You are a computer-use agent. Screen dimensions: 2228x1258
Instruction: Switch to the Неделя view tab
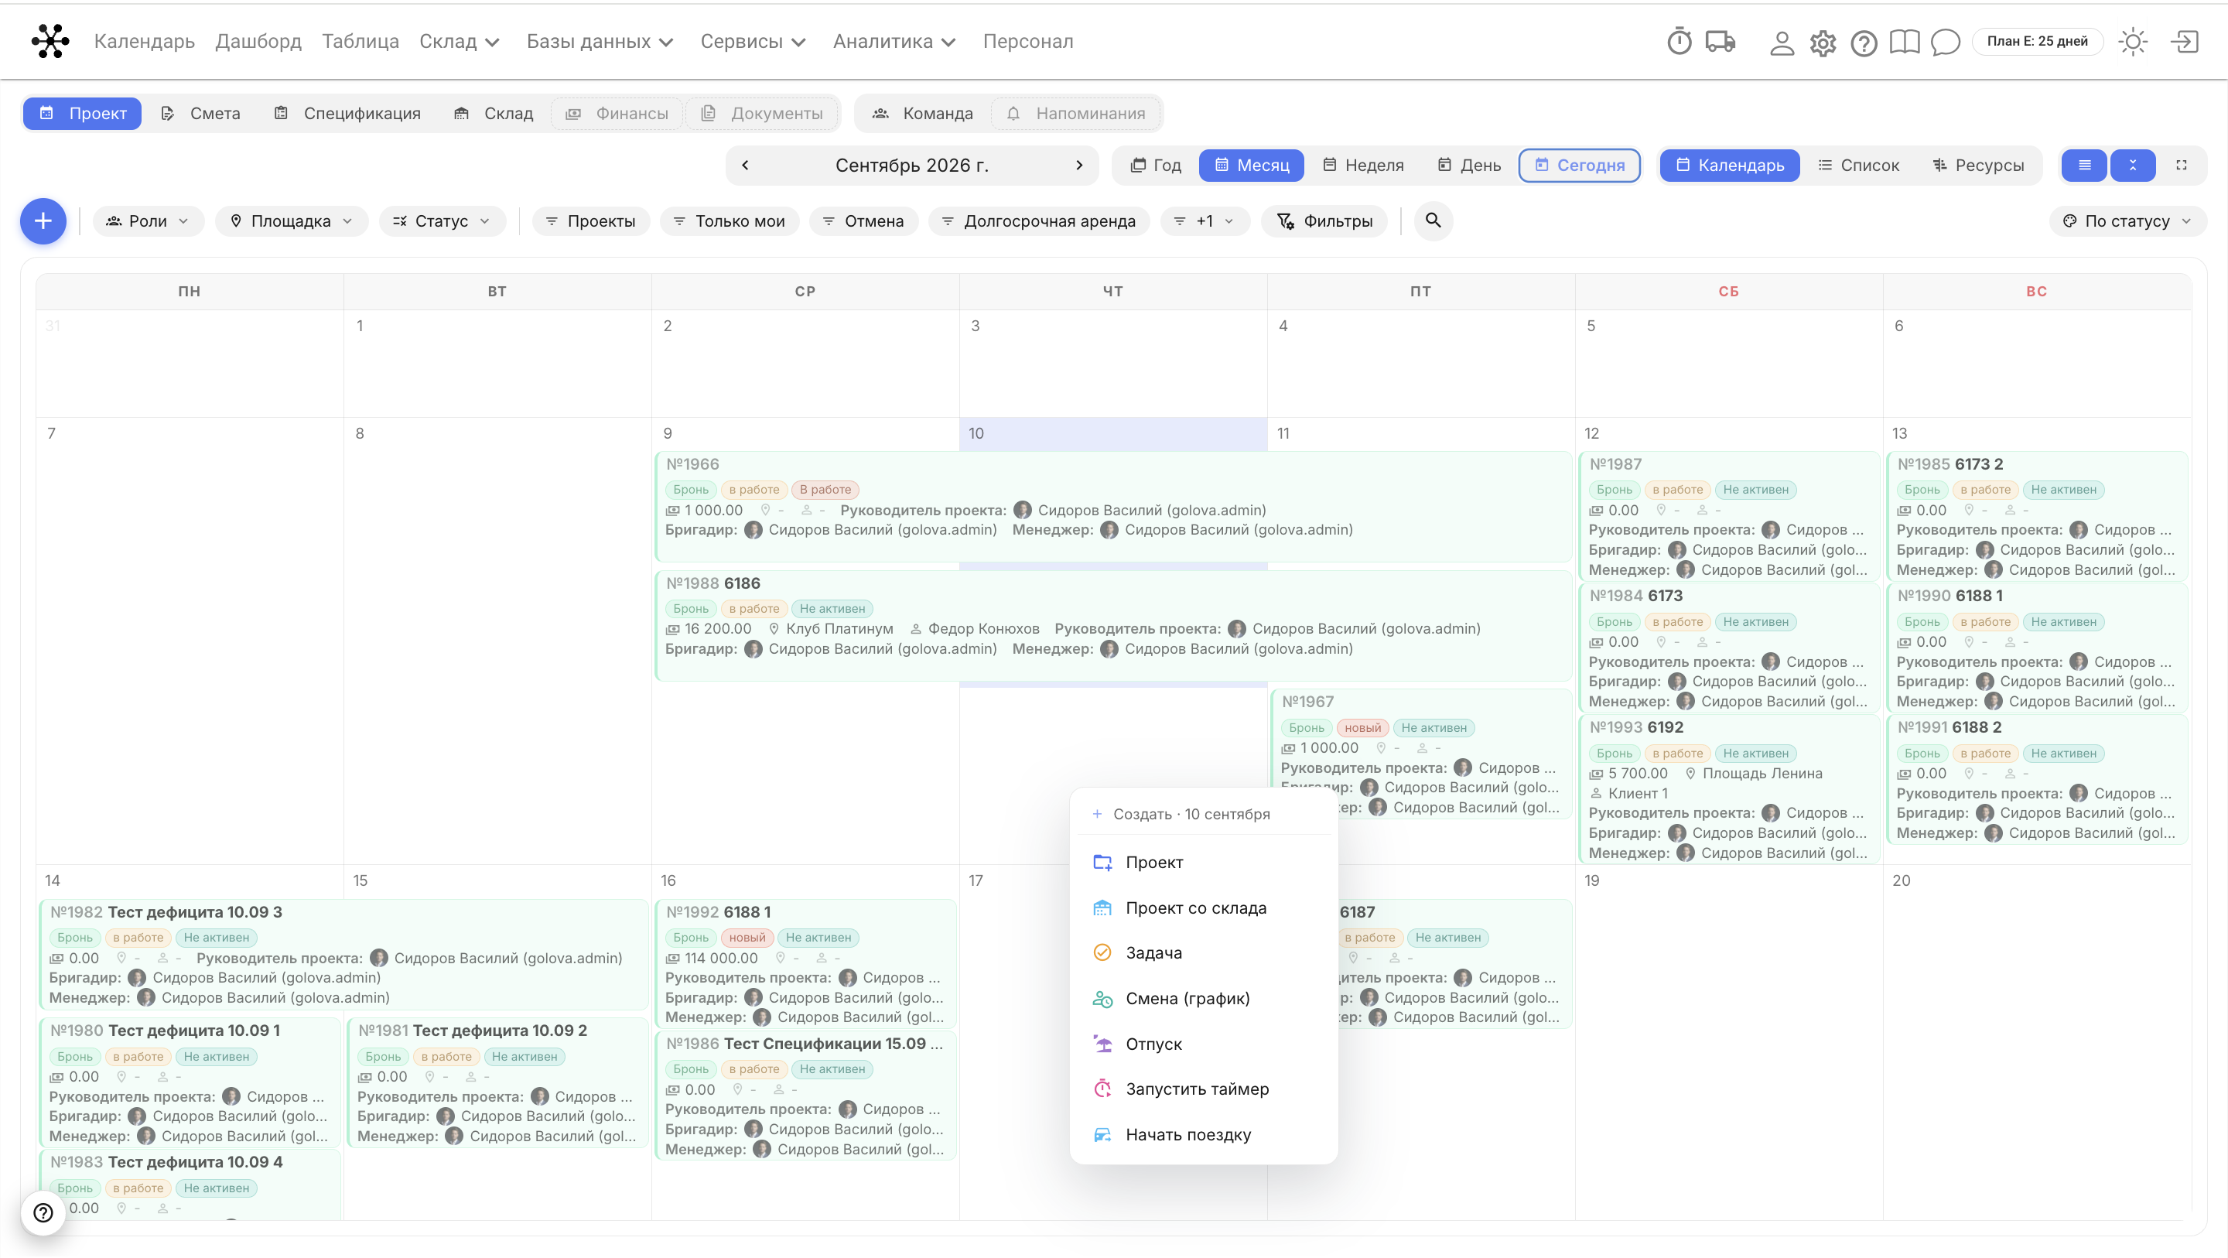1364,166
